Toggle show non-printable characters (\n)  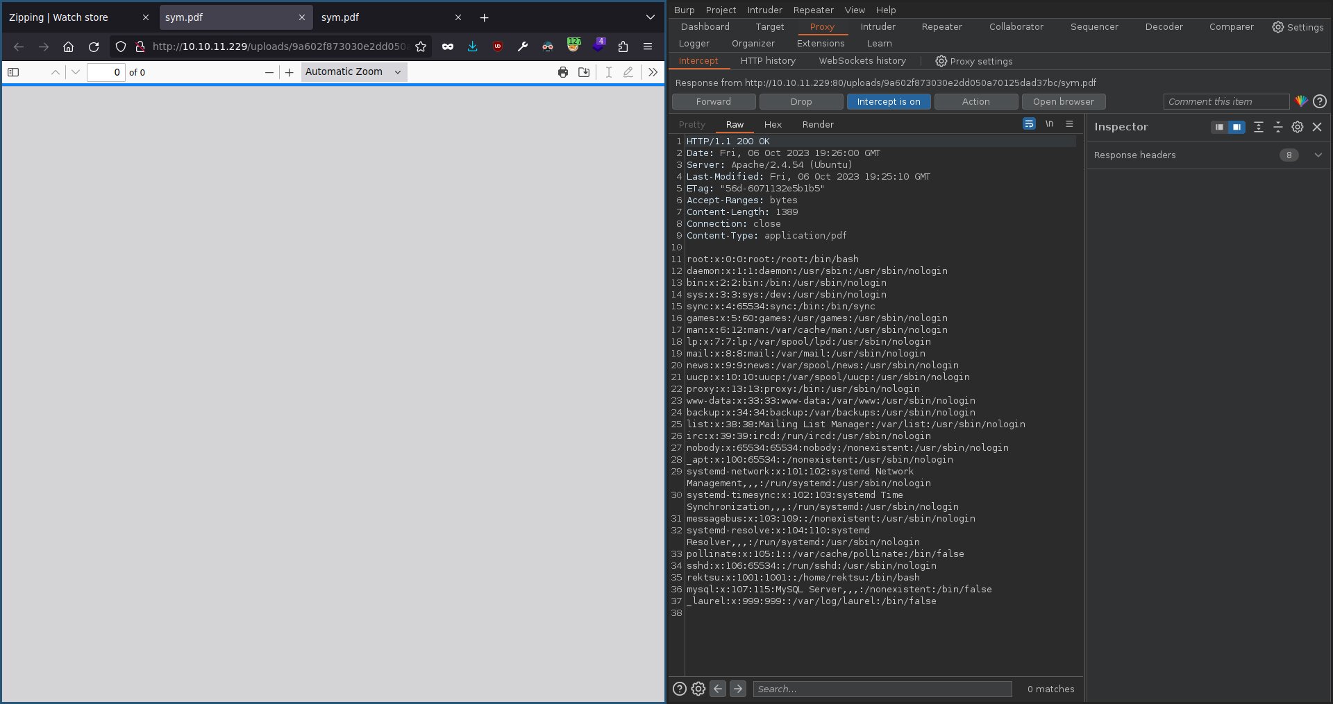tap(1049, 123)
